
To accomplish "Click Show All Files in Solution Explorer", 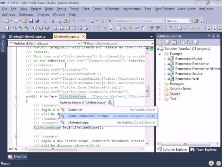I will [168, 42].
